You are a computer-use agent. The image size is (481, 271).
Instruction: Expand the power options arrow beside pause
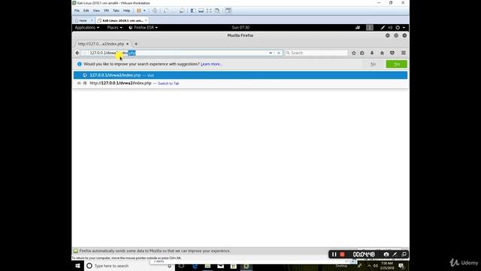point(144,11)
